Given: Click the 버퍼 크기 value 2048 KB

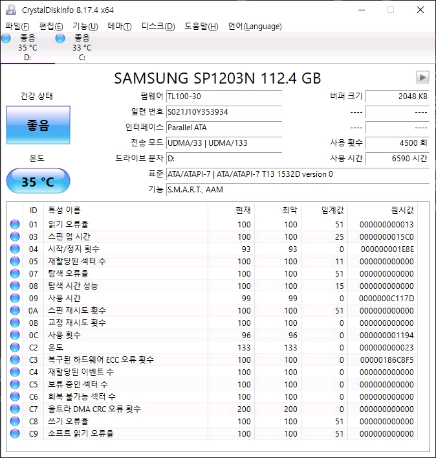Looking at the screenshot, I should (x=397, y=97).
